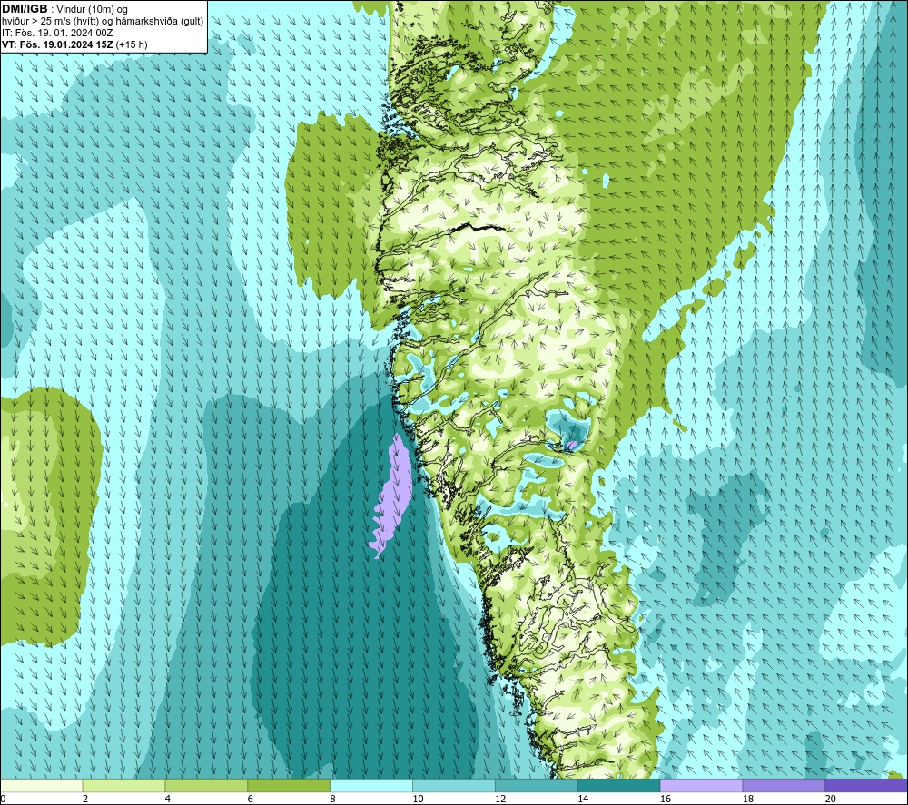This screenshot has width=908, height=805.
Task: Click the IT: Fös. 19. 01. 2024 00Z line
Action: tap(57, 33)
